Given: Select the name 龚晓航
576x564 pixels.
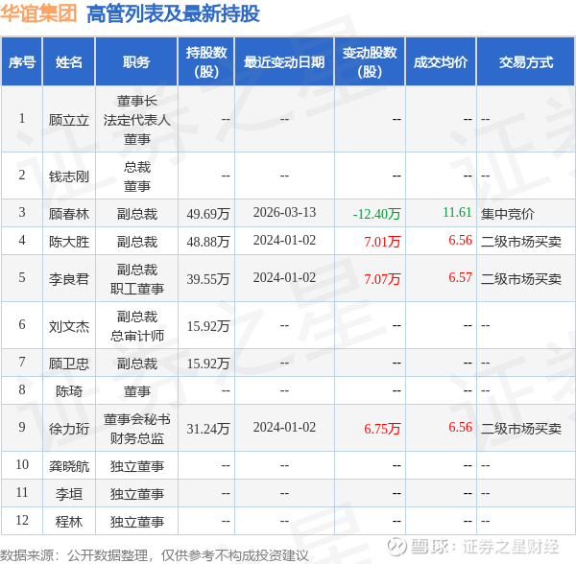Looking at the screenshot, I should click(x=69, y=466).
